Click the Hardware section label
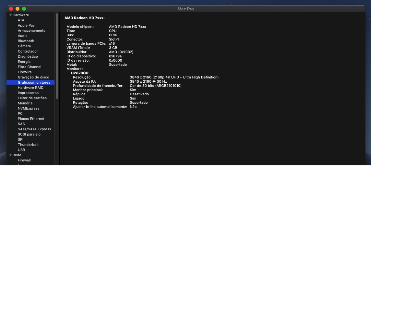Screen dimensions: 415x332 (21, 15)
